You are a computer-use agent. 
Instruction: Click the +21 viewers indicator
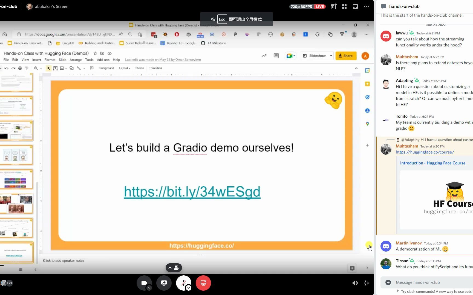[9, 283]
